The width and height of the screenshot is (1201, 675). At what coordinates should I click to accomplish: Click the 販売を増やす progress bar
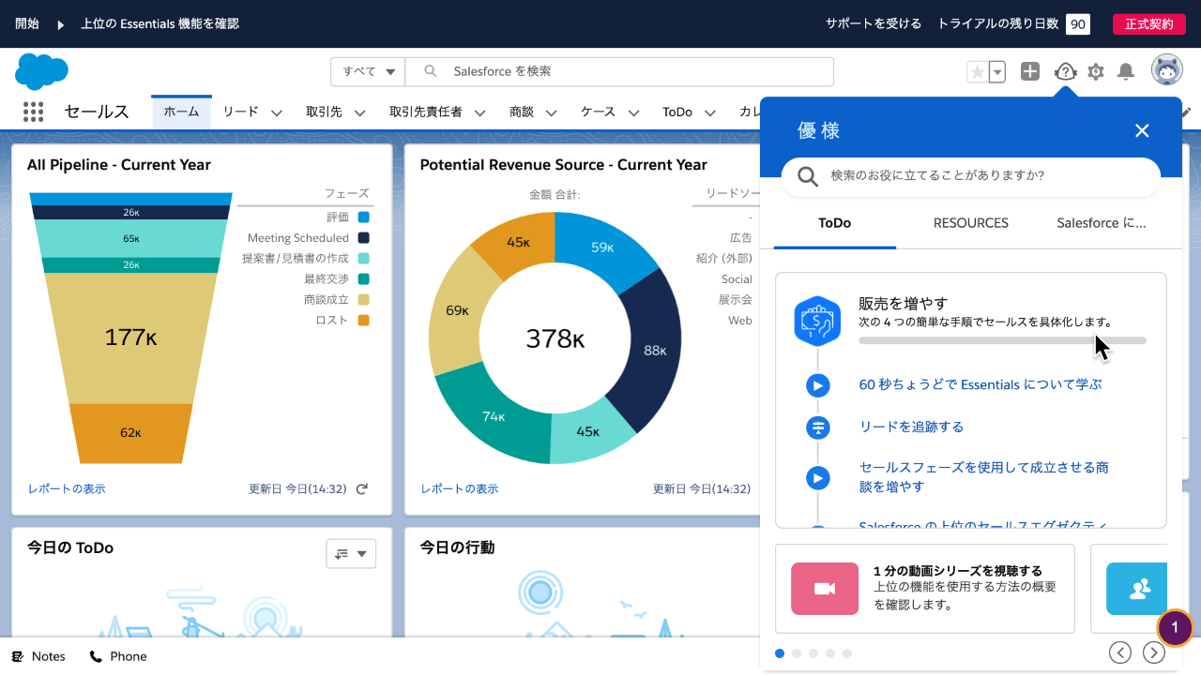(1002, 340)
